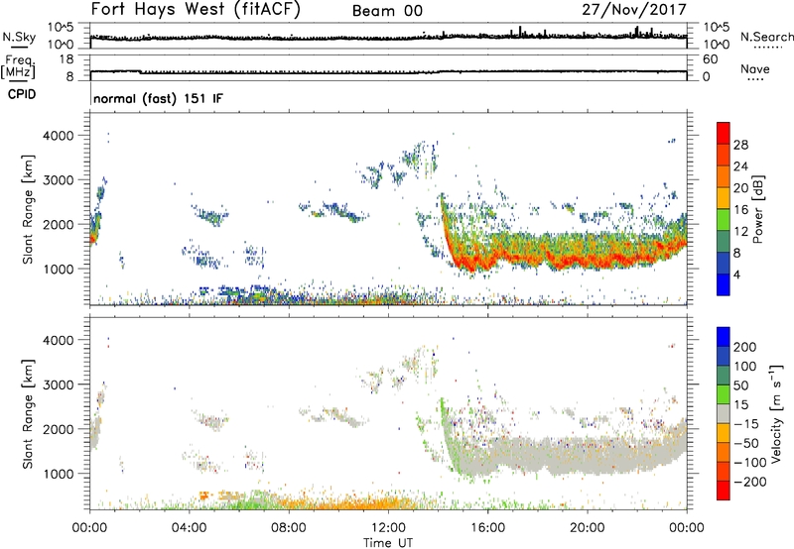
Task: Click the velocity panel 'Slant Range [km]' label
Action: pyautogui.click(x=28, y=414)
